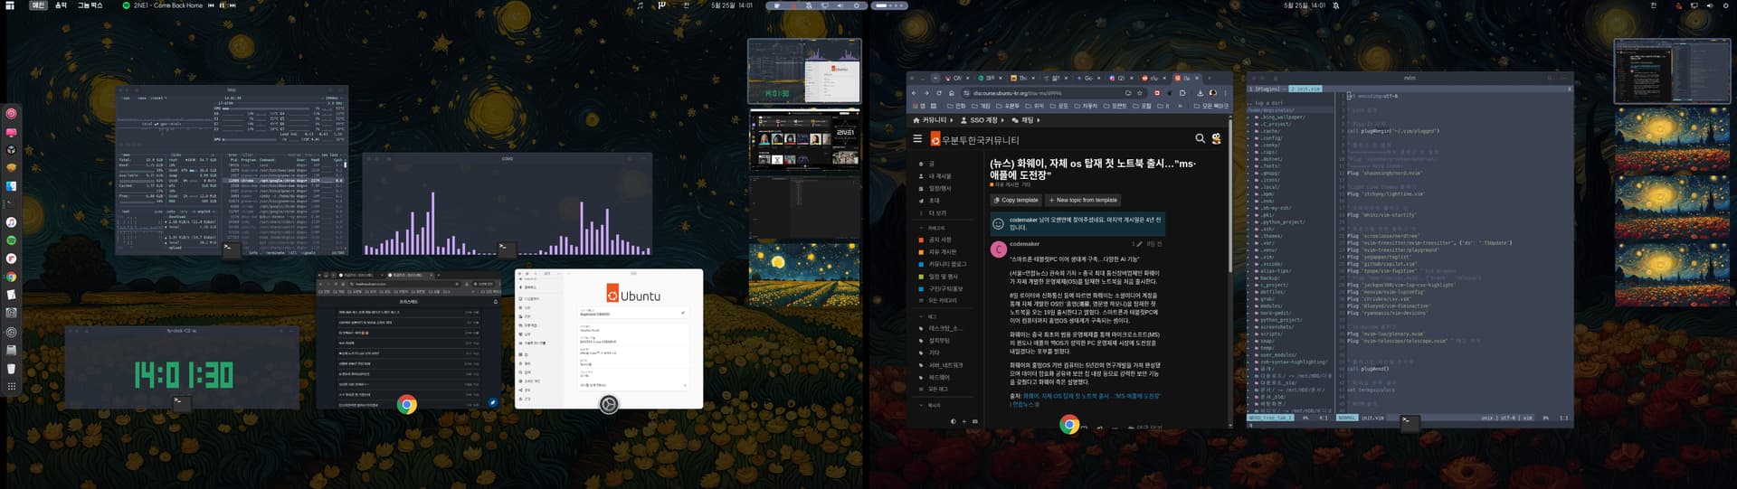Select right monitor's first workspace thumbnail
This screenshot has height=489, width=1737.
(1671, 71)
